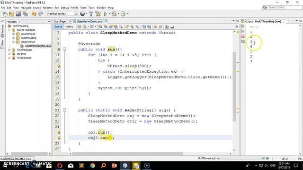This screenshot has width=303, height=170.
Task: Click the New File toolbar icon
Action: point(5,14)
